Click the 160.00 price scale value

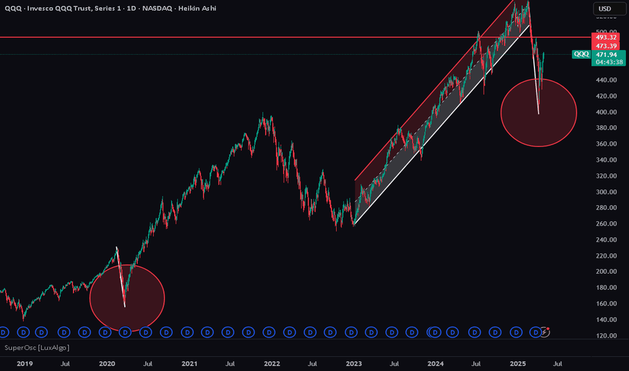coord(606,304)
